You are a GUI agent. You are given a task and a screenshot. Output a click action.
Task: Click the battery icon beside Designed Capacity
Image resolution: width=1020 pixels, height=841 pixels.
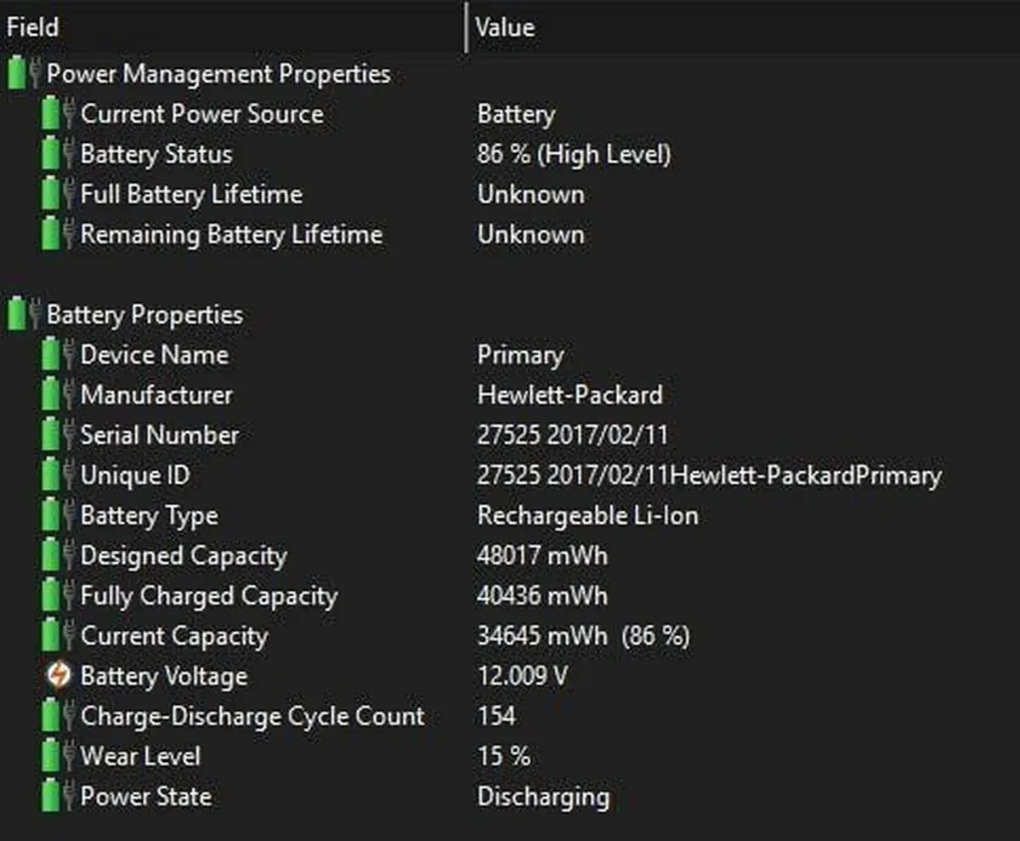click(52, 555)
